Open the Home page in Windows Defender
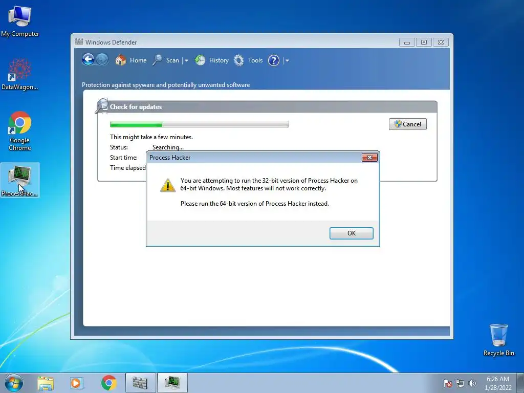 138,60
